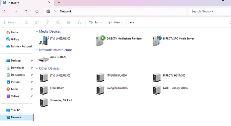Click the Rename icon in toolbar
The image size is (231, 126).
pos(58,22)
